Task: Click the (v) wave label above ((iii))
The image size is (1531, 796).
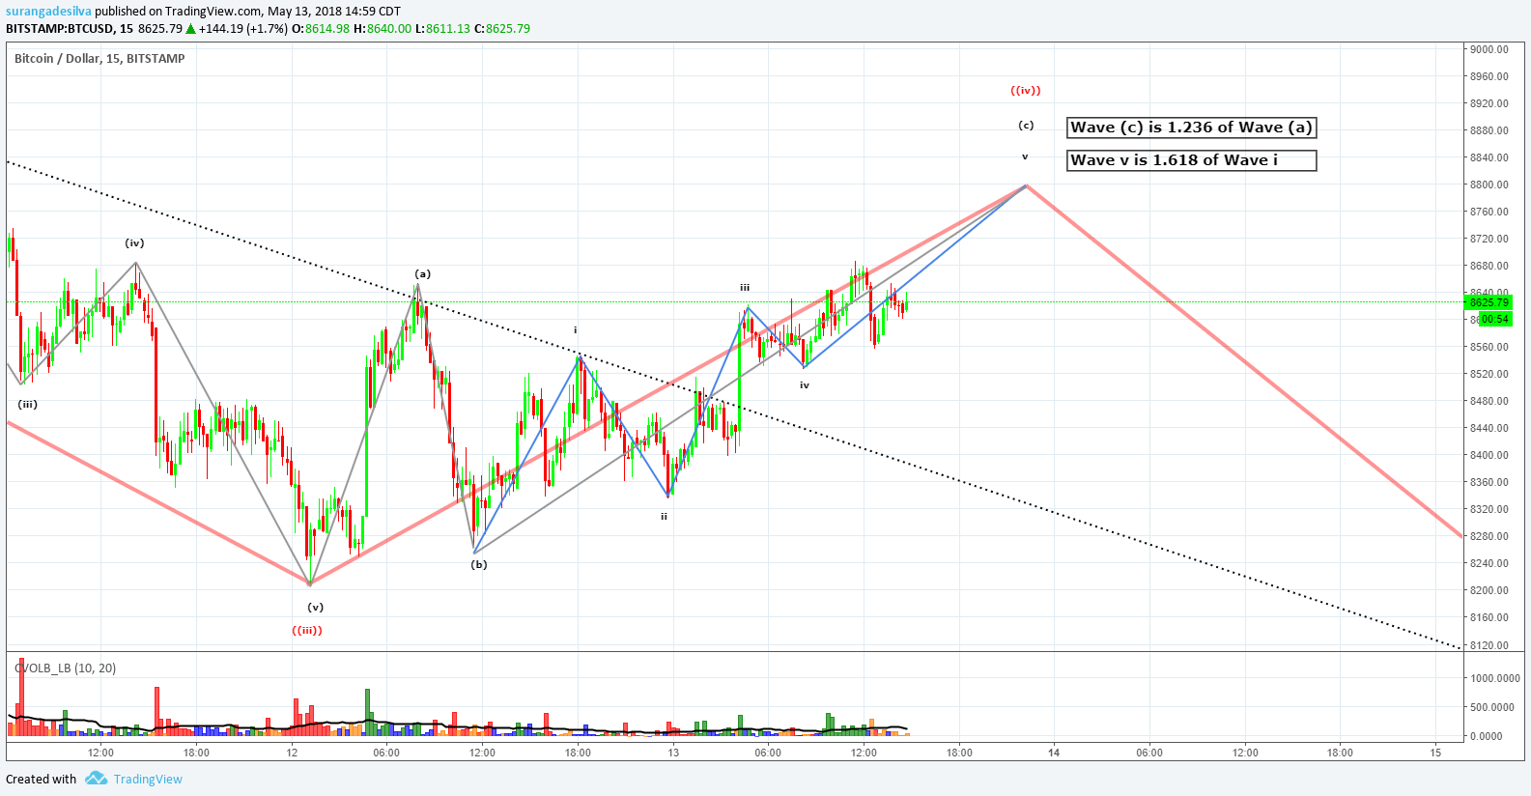Action: tap(316, 608)
